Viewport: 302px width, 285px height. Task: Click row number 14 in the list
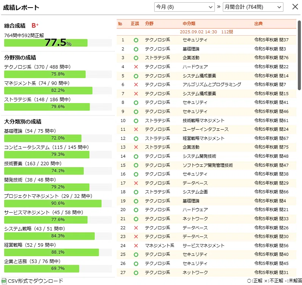tap(123, 156)
